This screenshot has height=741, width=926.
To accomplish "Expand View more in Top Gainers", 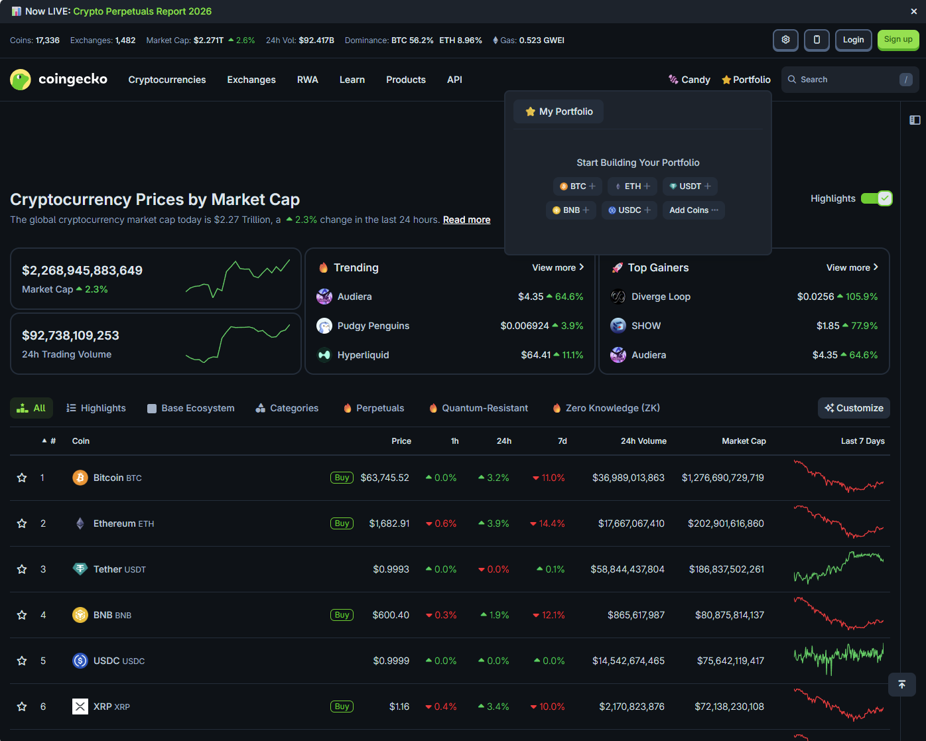I will (x=852, y=267).
